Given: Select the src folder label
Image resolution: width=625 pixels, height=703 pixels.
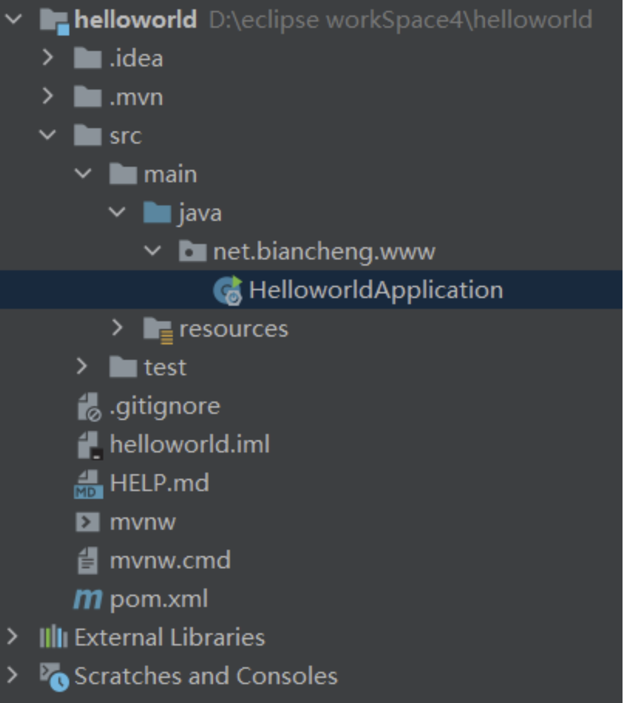Looking at the screenshot, I should point(125,136).
